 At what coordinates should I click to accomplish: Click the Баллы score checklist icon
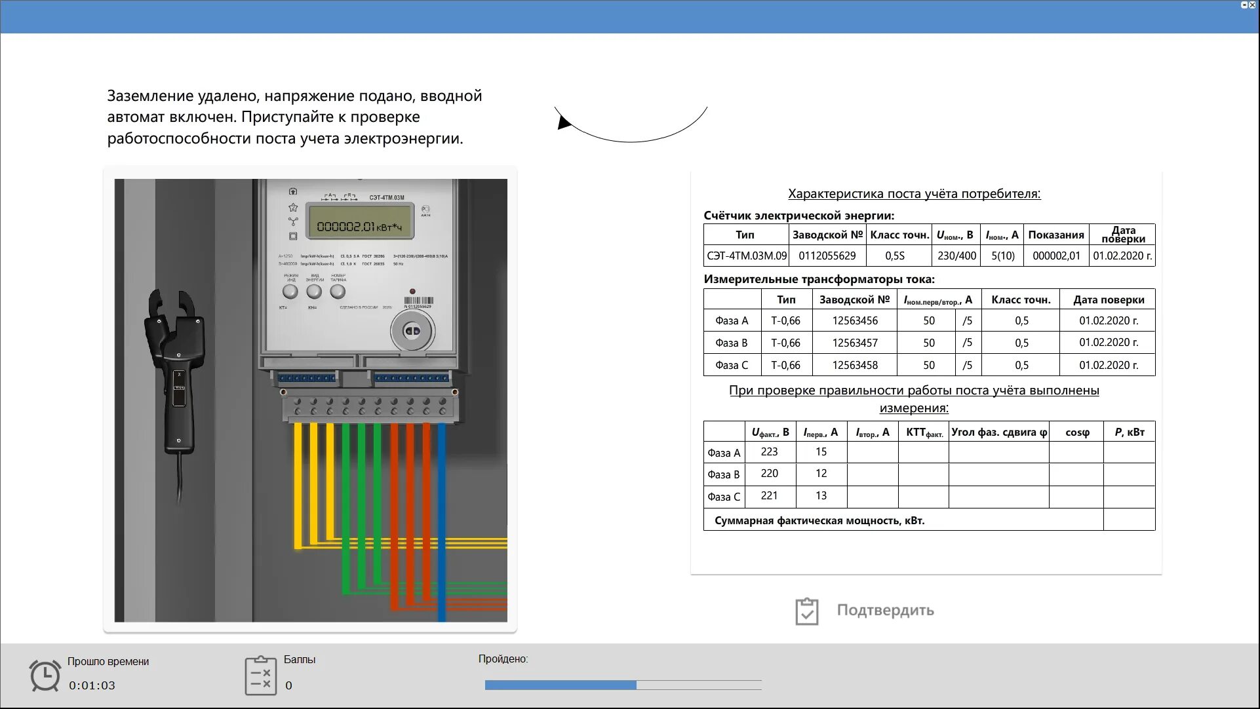point(260,676)
